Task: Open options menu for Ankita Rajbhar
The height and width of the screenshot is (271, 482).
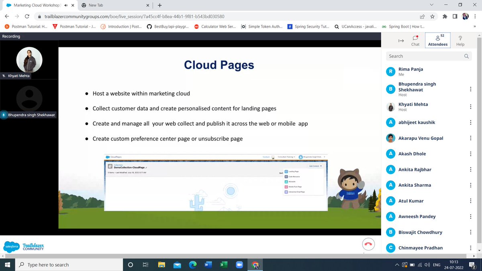Action: (470, 169)
